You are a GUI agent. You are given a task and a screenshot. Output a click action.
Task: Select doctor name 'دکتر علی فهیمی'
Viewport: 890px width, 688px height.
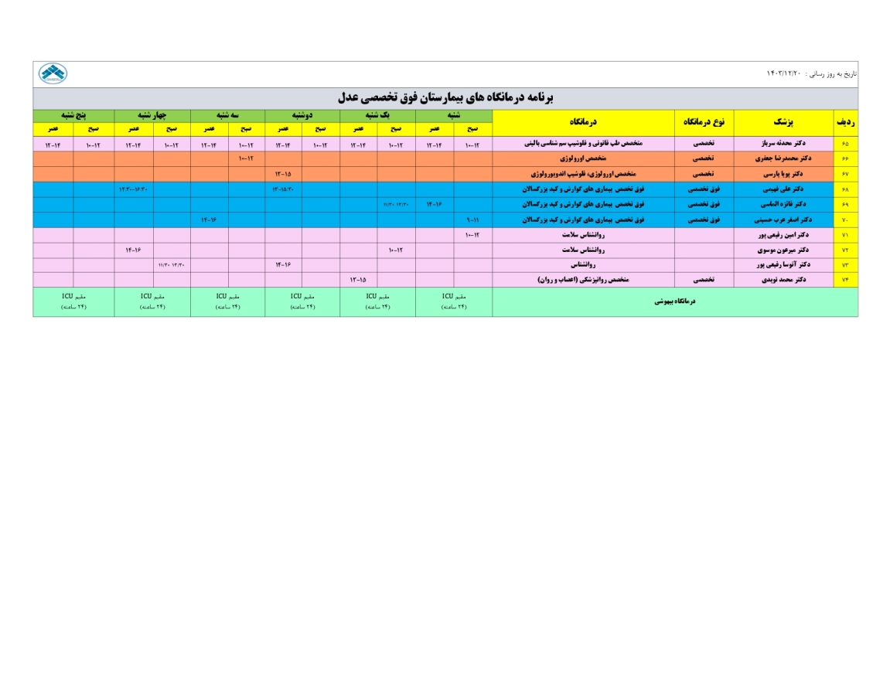(783, 189)
